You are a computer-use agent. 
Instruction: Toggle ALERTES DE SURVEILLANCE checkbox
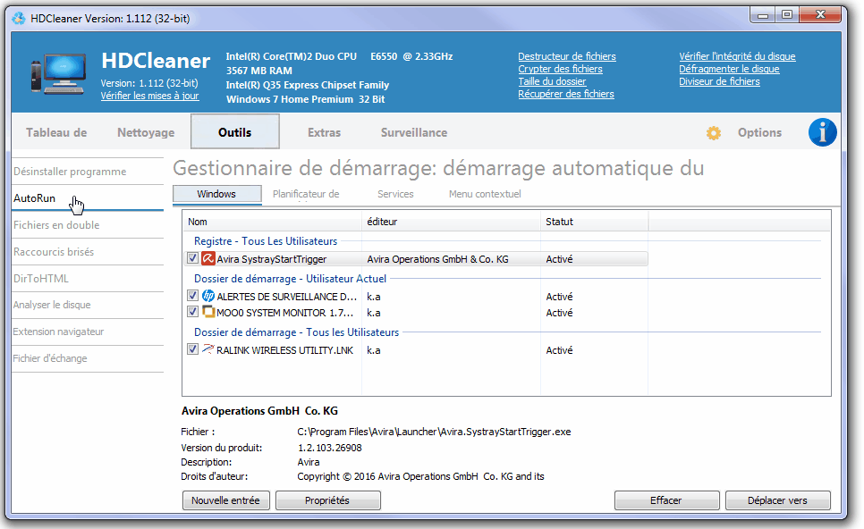(x=192, y=296)
